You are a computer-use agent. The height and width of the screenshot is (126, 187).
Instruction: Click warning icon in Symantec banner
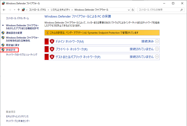pos(47,33)
